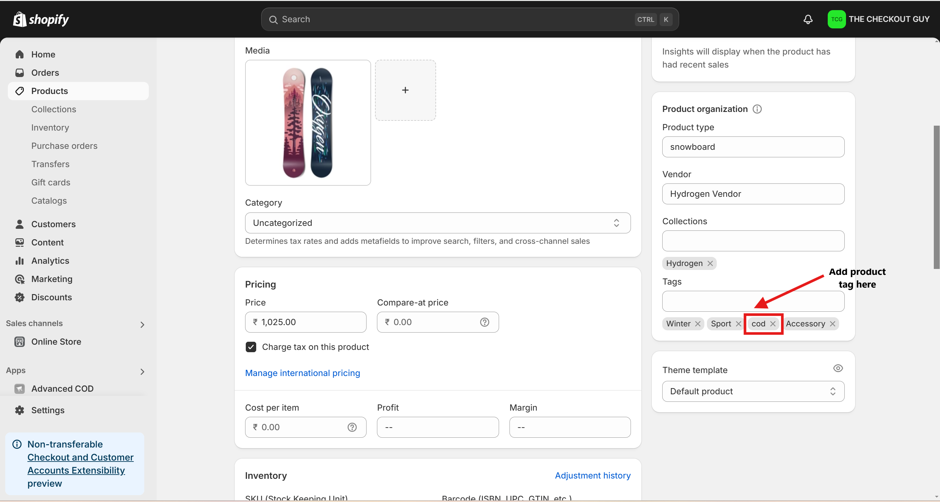Remove Hydrogen collection chip
Screen dimensions: 940x502
point(710,263)
